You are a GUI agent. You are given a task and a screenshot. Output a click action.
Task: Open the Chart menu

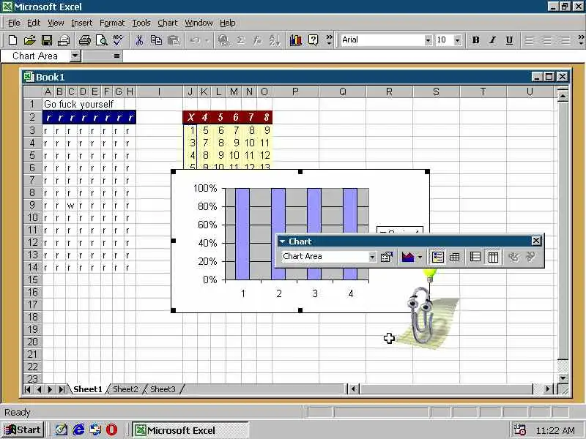coord(168,23)
